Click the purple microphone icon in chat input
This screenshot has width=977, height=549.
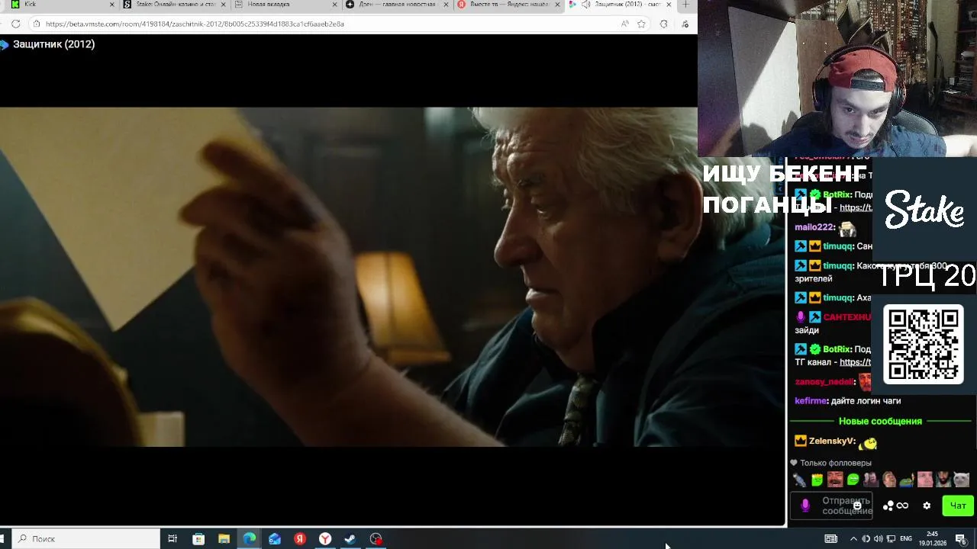click(804, 506)
